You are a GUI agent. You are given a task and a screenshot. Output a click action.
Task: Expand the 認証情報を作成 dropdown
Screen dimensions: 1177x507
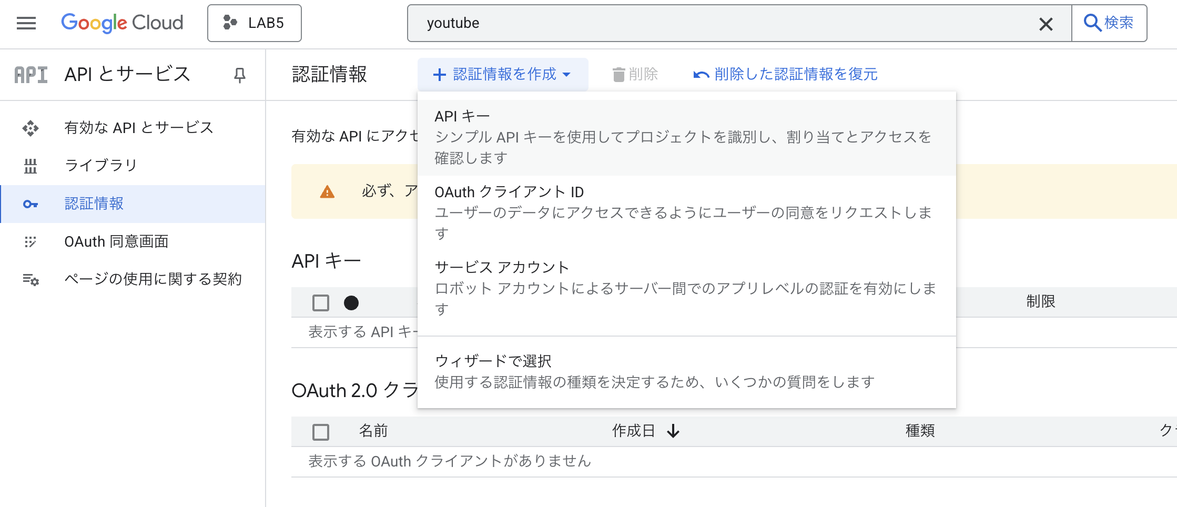[502, 74]
